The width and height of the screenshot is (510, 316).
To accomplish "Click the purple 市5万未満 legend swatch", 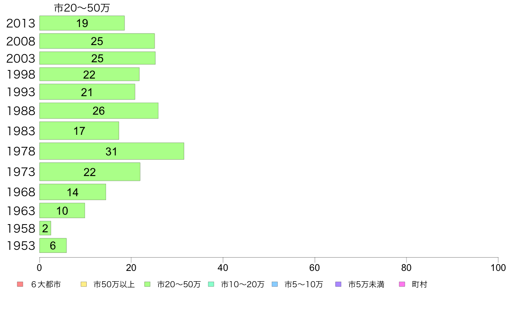I will pyautogui.click(x=338, y=284).
